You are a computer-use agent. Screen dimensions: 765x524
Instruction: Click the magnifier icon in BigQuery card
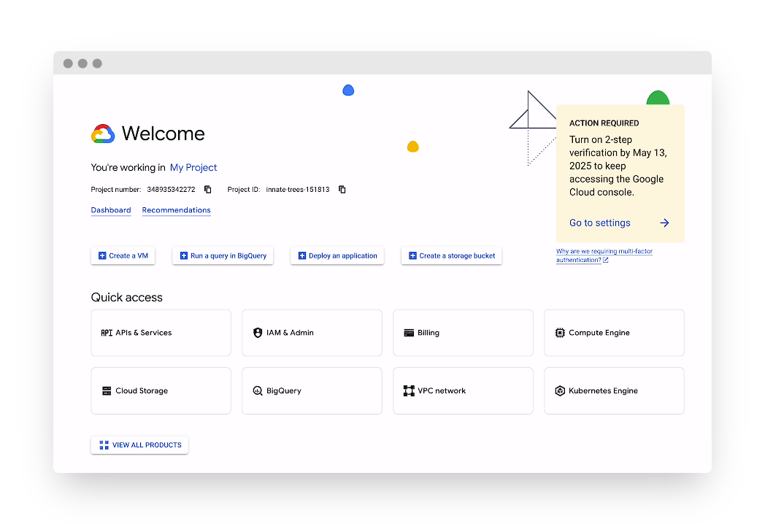tap(258, 390)
